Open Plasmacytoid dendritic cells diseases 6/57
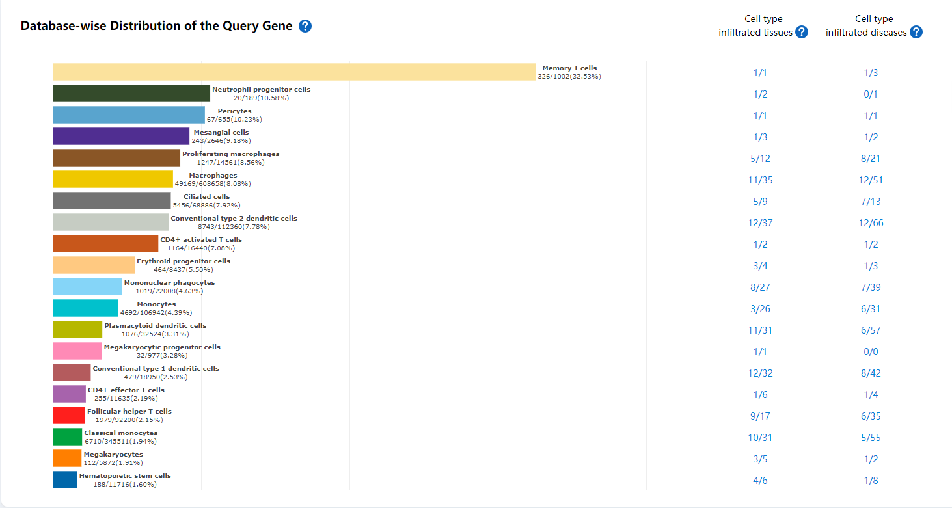Screen dimensions: 952x508 [x=871, y=330]
